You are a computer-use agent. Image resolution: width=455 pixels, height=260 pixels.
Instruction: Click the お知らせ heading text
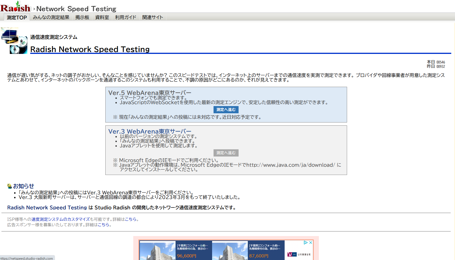pos(24,186)
